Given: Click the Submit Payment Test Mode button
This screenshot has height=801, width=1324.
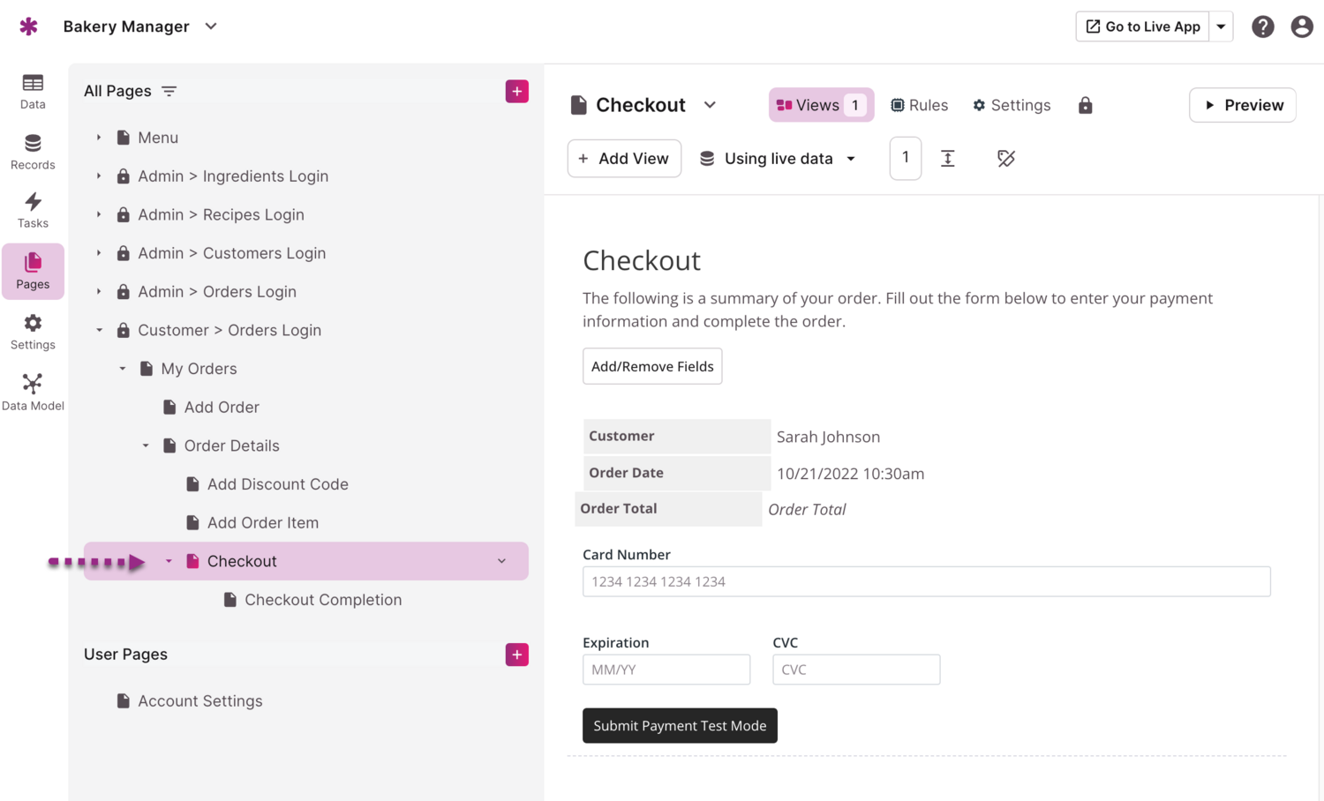Looking at the screenshot, I should (679, 725).
